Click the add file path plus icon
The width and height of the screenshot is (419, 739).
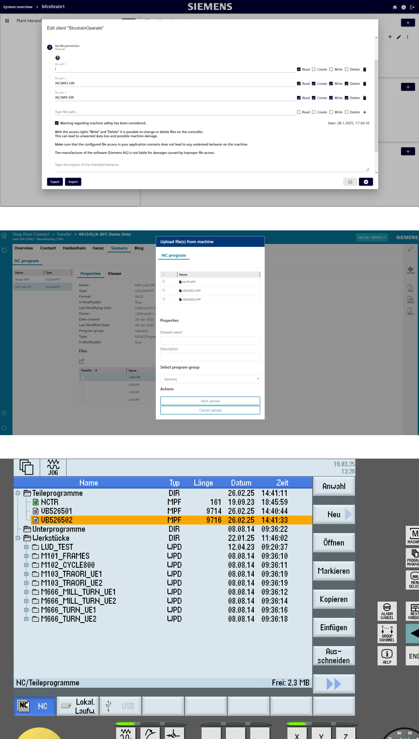[x=364, y=112]
